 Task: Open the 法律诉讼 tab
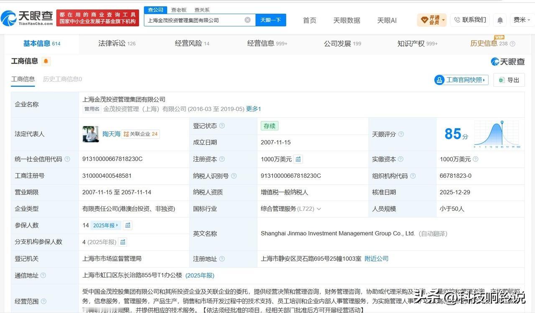tap(117, 43)
